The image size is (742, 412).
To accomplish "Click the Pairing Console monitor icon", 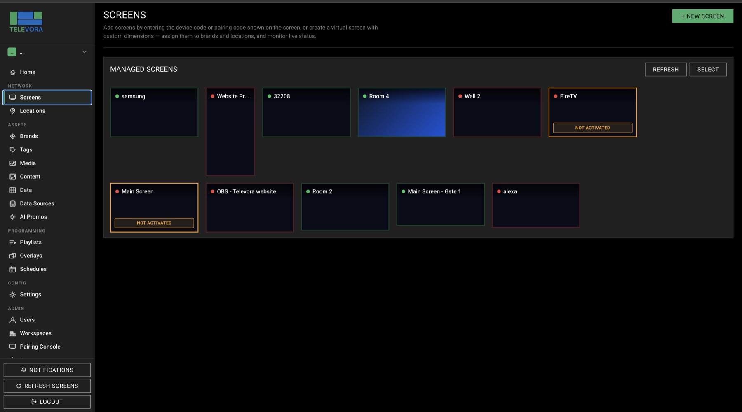I will (x=13, y=347).
